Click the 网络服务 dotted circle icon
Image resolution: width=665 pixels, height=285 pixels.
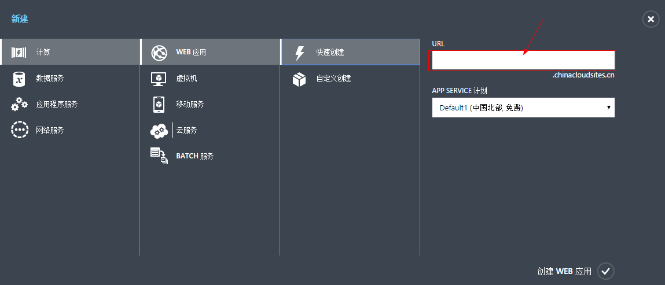coord(19,130)
